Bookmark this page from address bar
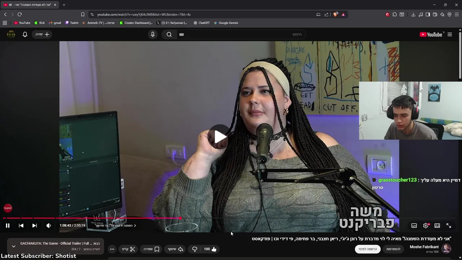The width and height of the screenshot is (462, 260). 83,14
